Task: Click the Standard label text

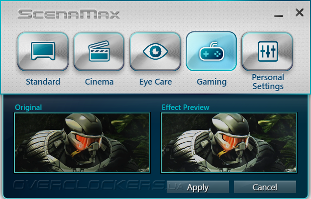Action: (43, 82)
